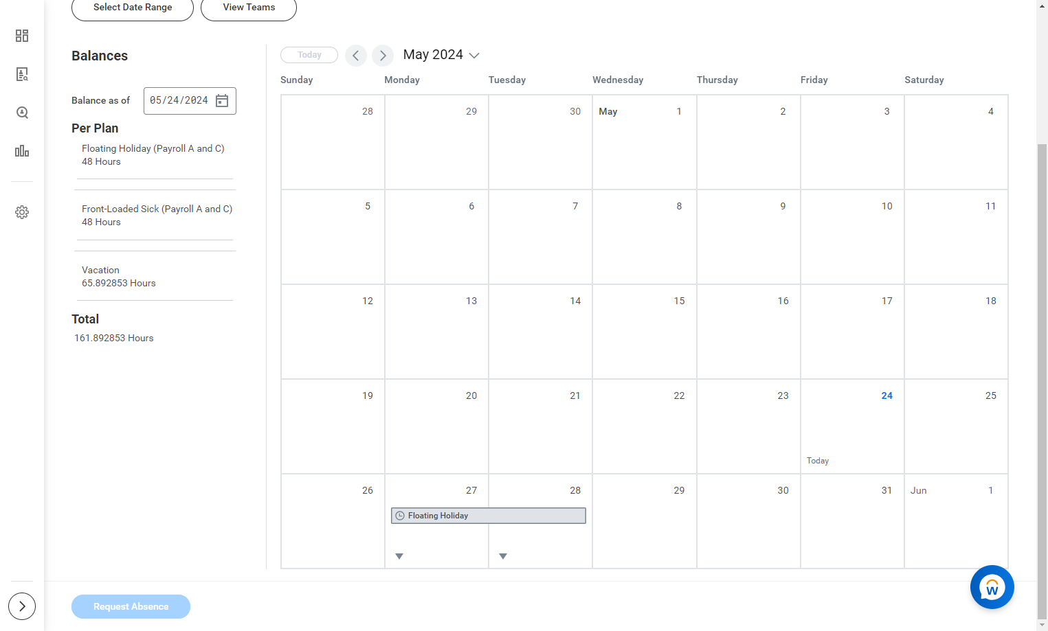Click the Balance as of date field
Image resolution: width=1048 pixels, height=631 pixels.
[x=190, y=101]
